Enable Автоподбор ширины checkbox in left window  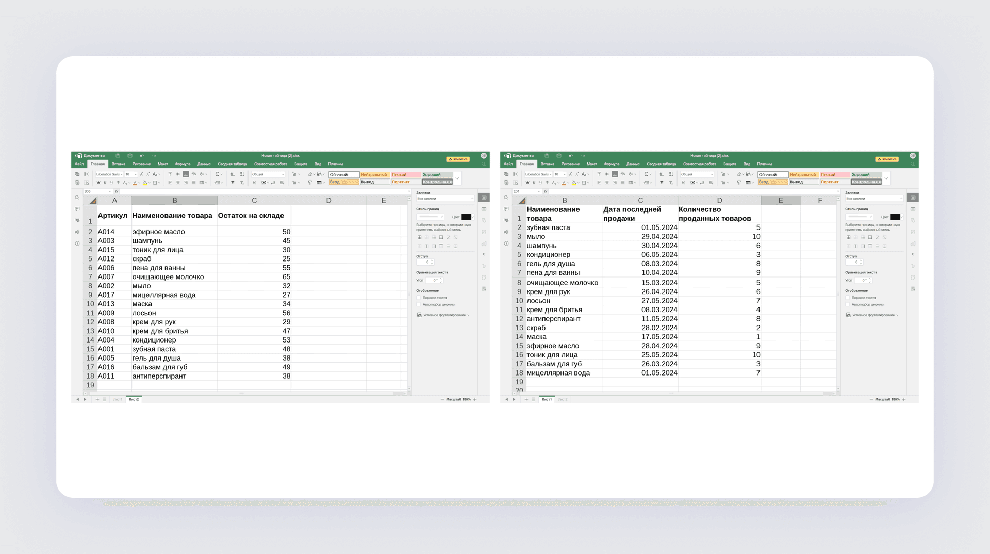[x=419, y=305]
